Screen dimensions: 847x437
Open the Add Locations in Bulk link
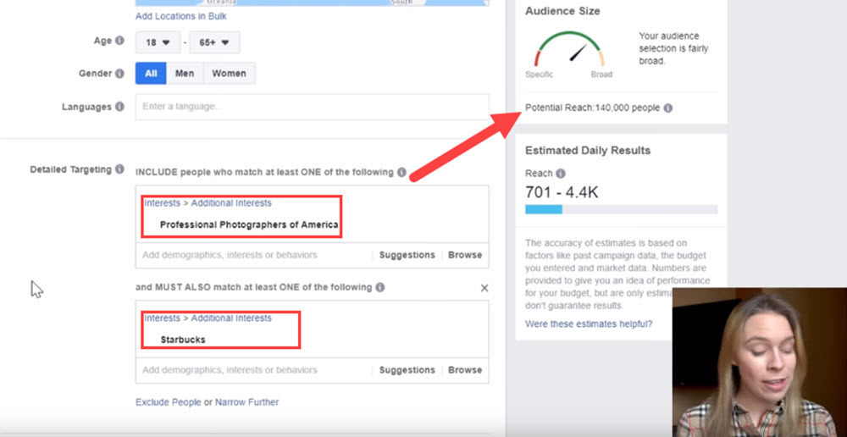tap(181, 16)
